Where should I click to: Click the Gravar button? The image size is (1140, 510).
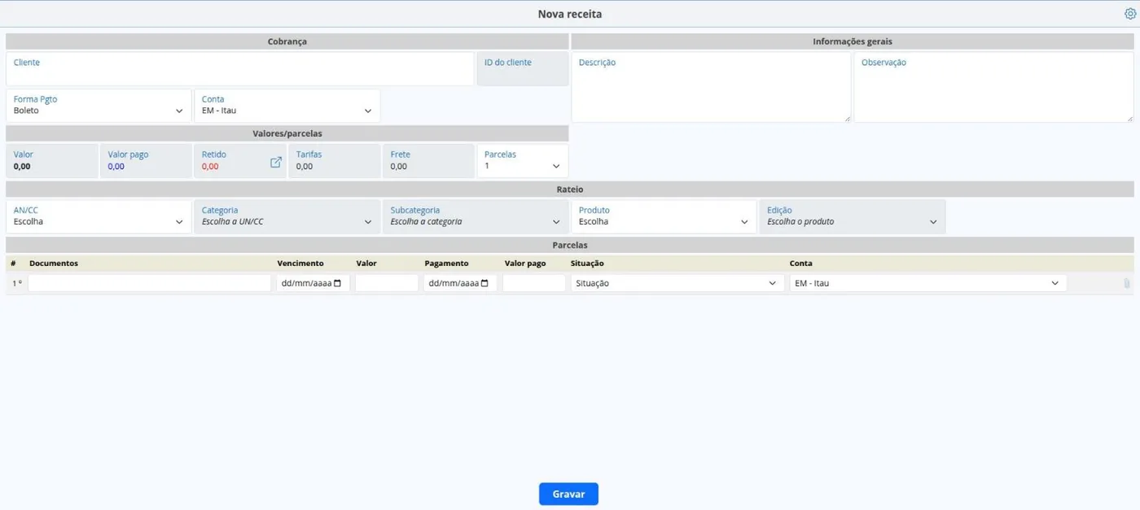[568, 494]
